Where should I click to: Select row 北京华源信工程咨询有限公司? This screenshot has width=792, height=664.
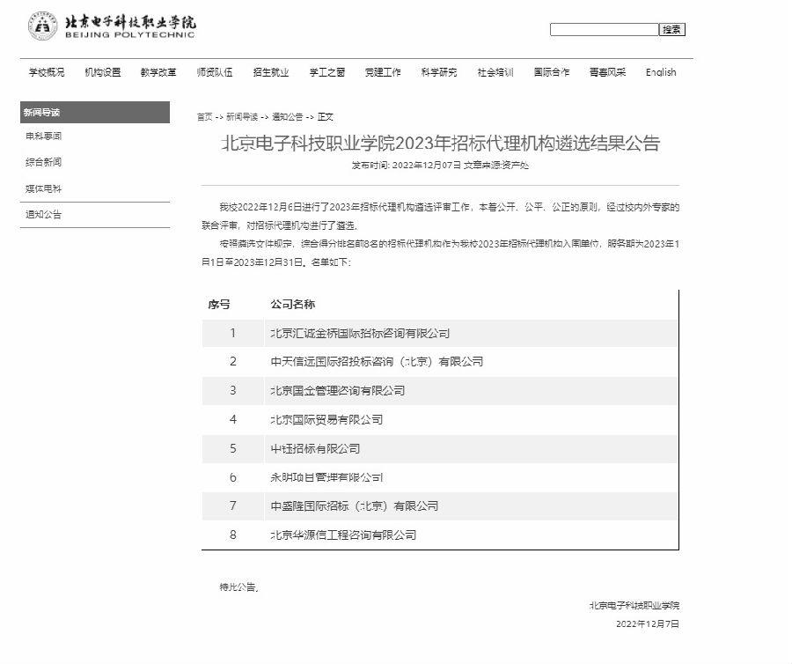pos(440,535)
